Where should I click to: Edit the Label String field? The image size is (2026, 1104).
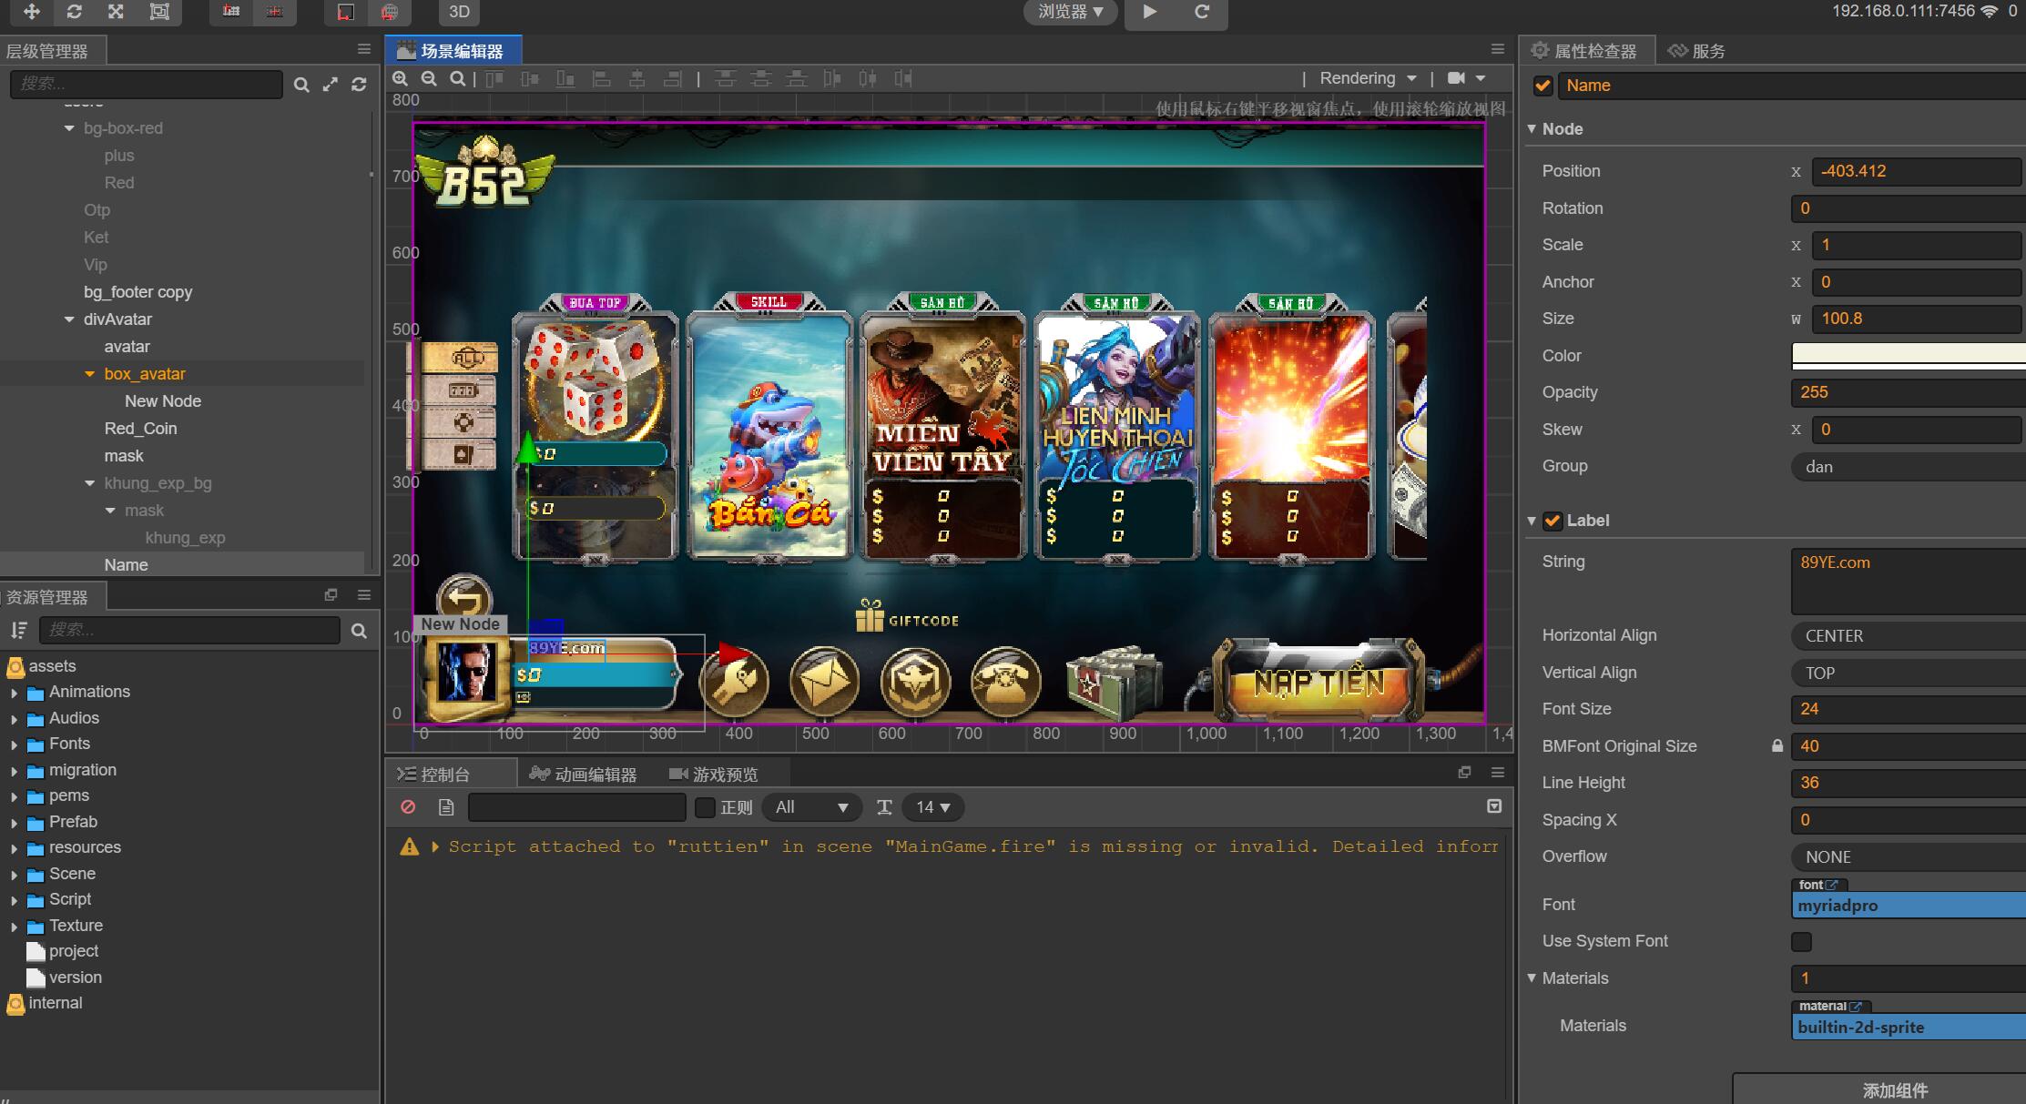tap(1909, 581)
